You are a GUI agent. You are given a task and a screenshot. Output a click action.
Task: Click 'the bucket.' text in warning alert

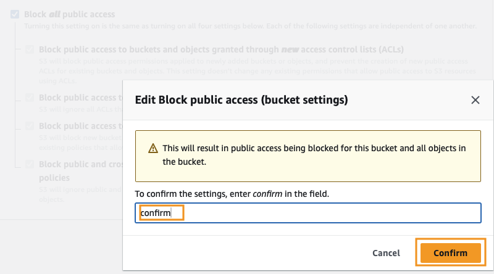[184, 162]
